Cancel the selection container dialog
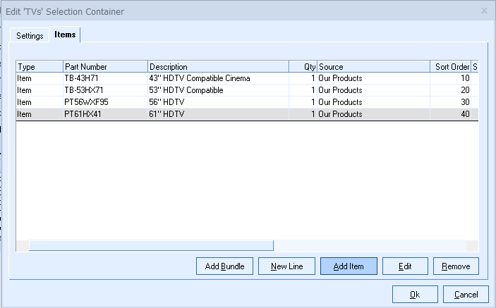496x308 pixels. click(x=466, y=294)
